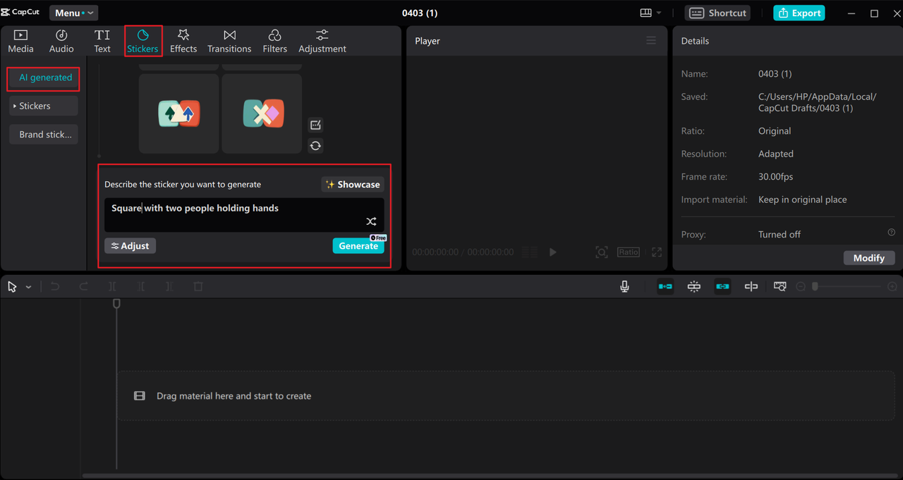Open the cursor tool dropdown arrow
This screenshot has height=480, width=903.
[x=28, y=287]
